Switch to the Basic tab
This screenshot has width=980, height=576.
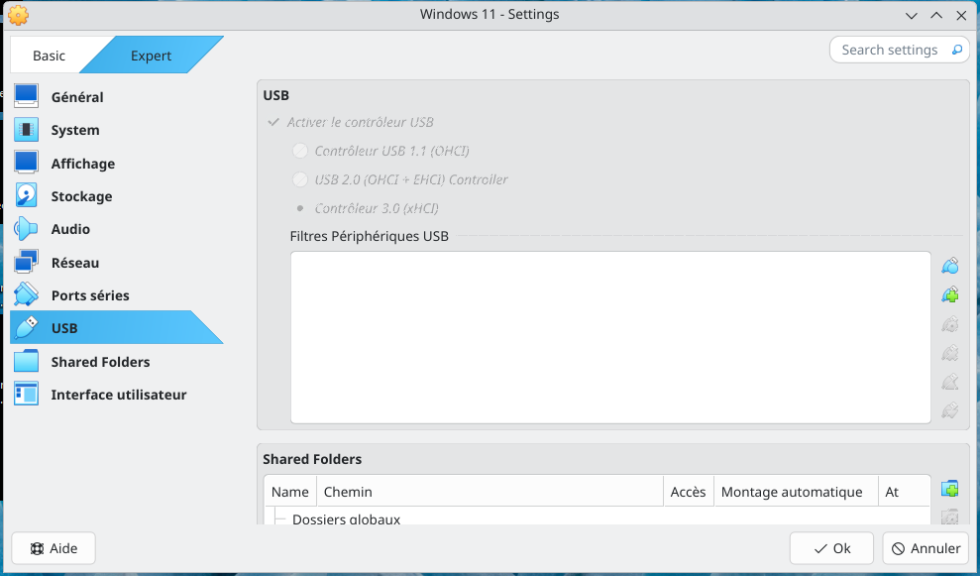coord(50,56)
